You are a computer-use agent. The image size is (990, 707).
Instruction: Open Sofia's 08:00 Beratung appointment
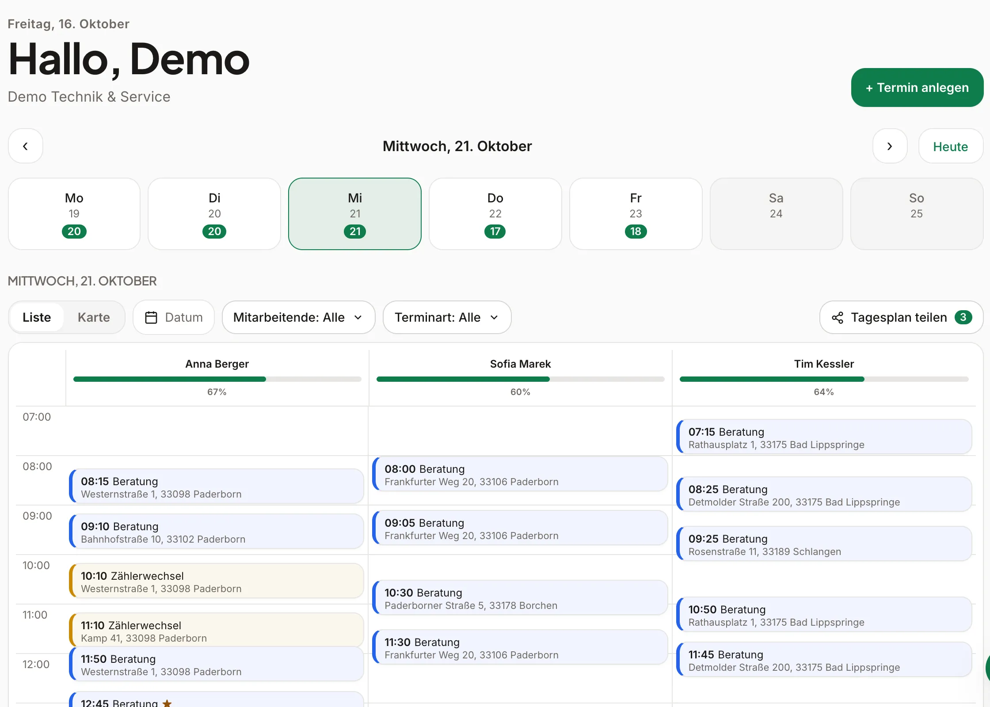520,474
